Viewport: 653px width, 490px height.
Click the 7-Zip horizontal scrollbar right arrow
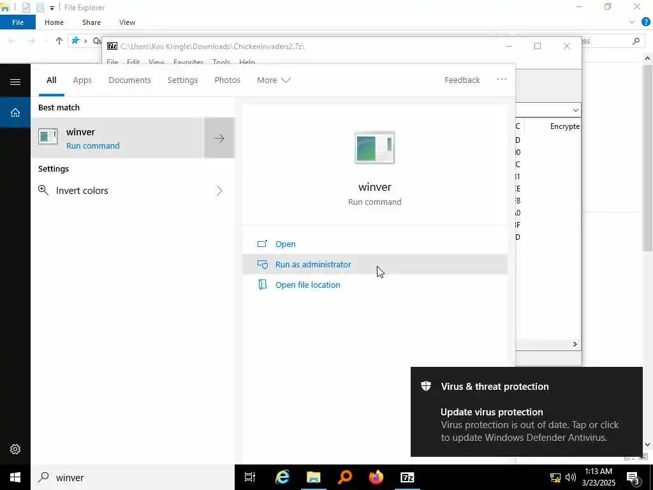click(x=575, y=344)
